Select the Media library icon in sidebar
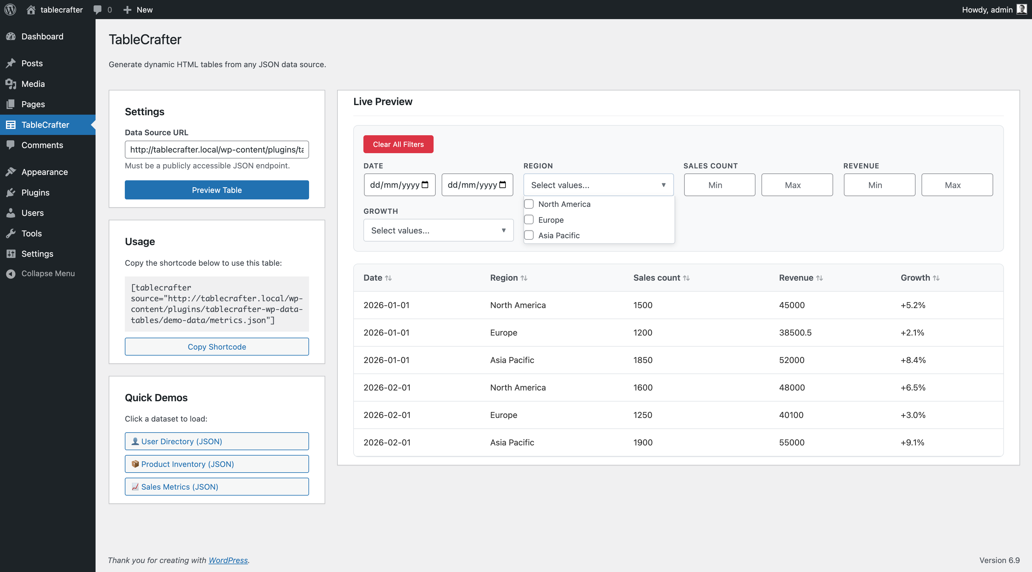This screenshot has width=1032, height=572. point(11,84)
